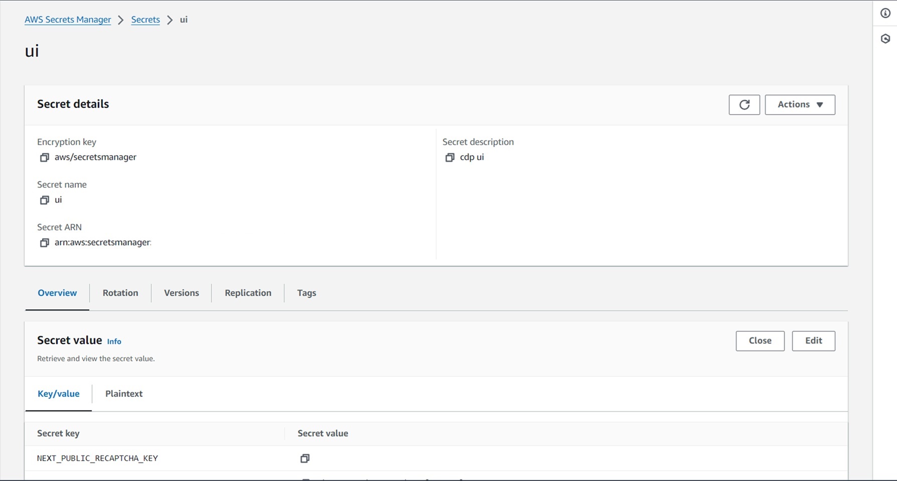Viewport: 897px width, 481px height.
Task: Open the Versions tab
Action: point(181,293)
